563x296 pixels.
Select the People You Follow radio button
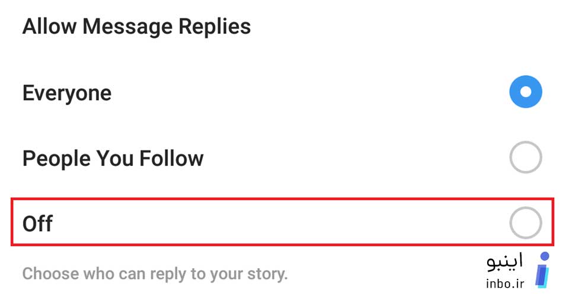coord(526,157)
